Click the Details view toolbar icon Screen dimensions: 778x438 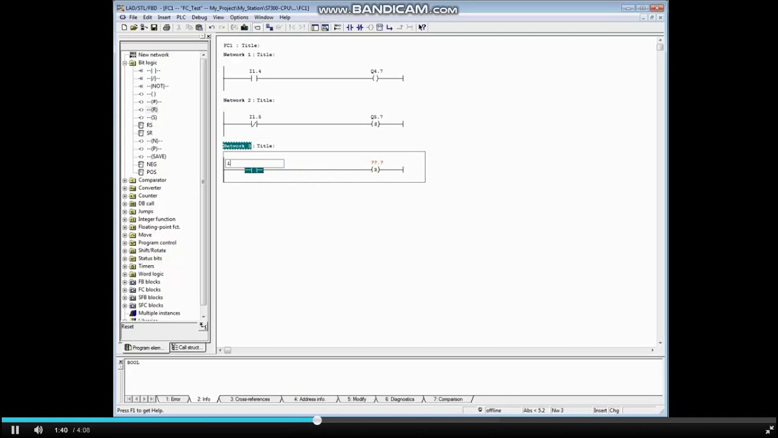coord(325,27)
